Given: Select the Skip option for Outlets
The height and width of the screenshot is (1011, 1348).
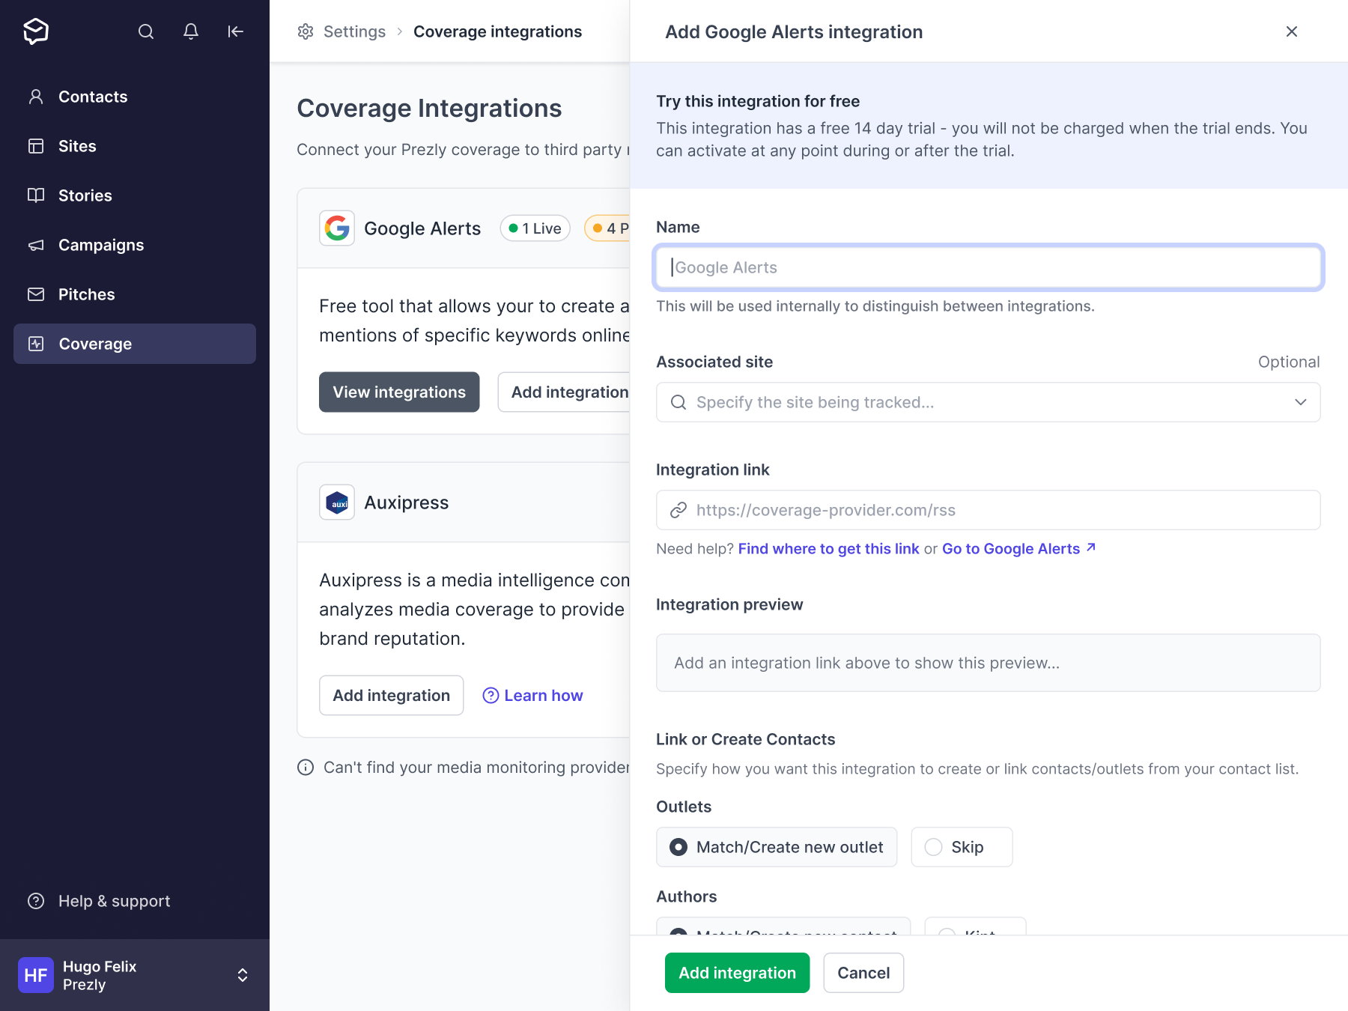Looking at the screenshot, I should point(962,847).
